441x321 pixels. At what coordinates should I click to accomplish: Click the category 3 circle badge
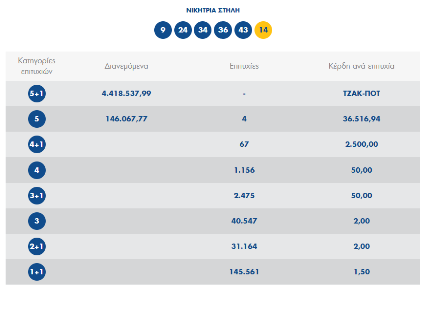[37, 221]
